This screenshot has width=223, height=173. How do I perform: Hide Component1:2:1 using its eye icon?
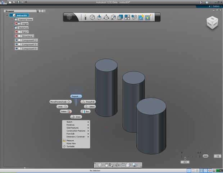(x=17, y=40)
